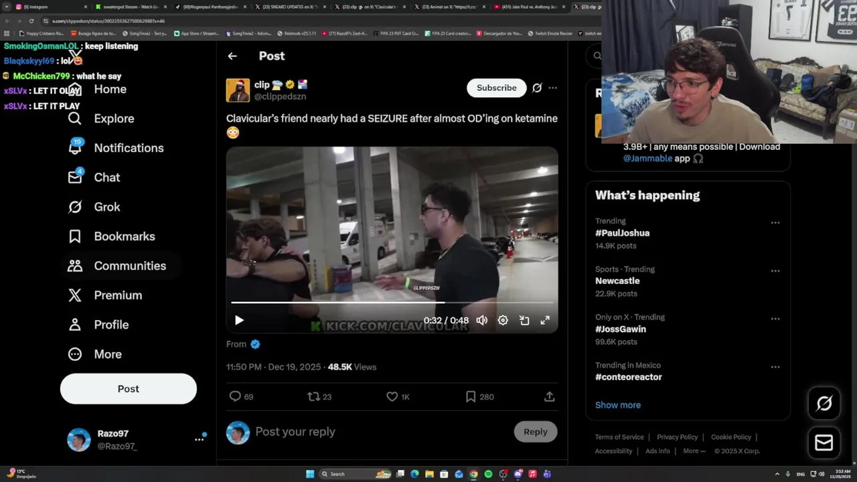Open the Notifications bell icon

tap(75, 147)
